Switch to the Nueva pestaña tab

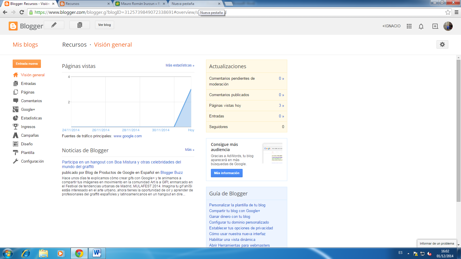(x=196, y=4)
